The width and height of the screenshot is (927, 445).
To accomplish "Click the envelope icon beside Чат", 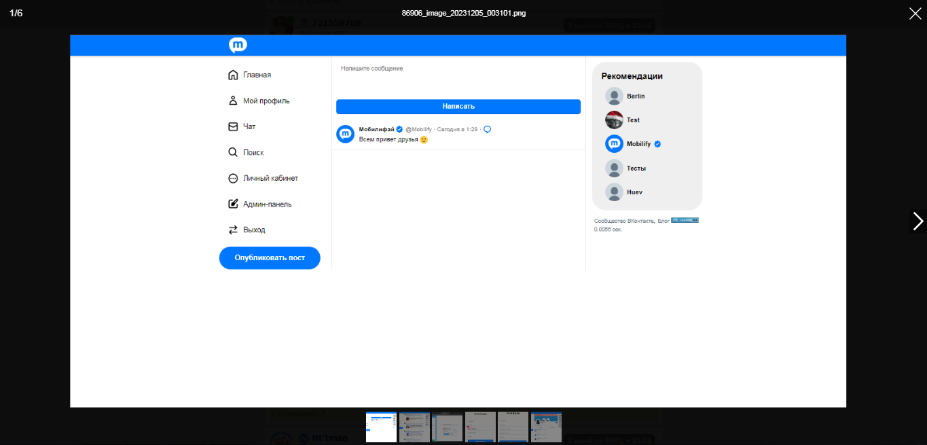I will [x=233, y=126].
